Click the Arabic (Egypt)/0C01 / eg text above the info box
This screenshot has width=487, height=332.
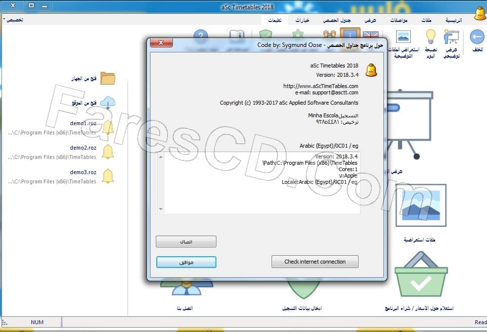tap(329, 146)
